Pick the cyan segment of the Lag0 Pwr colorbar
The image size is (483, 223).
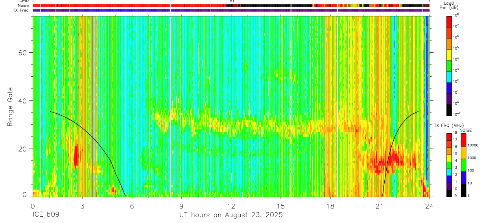click(449, 76)
